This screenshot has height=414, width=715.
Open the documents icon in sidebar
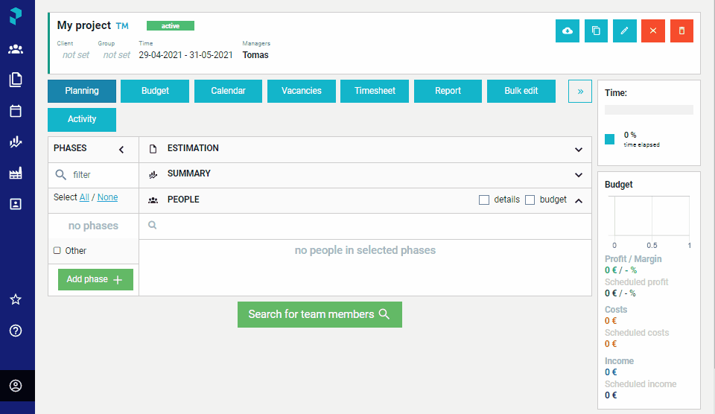[16, 80]
